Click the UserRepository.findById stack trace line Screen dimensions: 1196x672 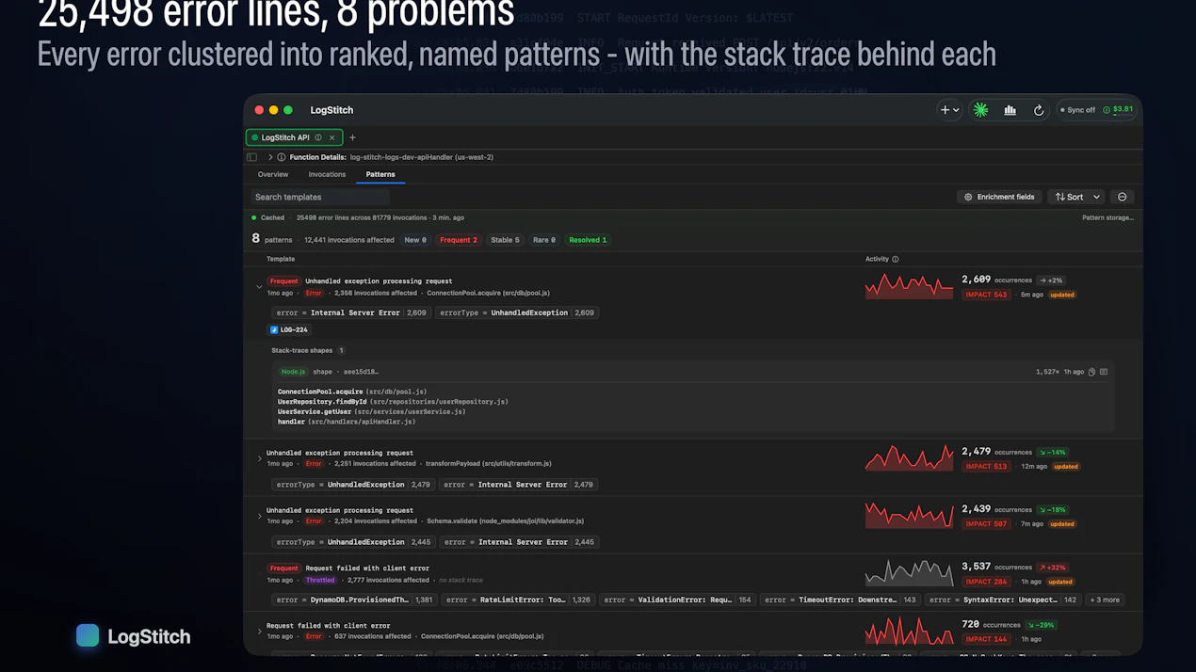click(393, 402)
